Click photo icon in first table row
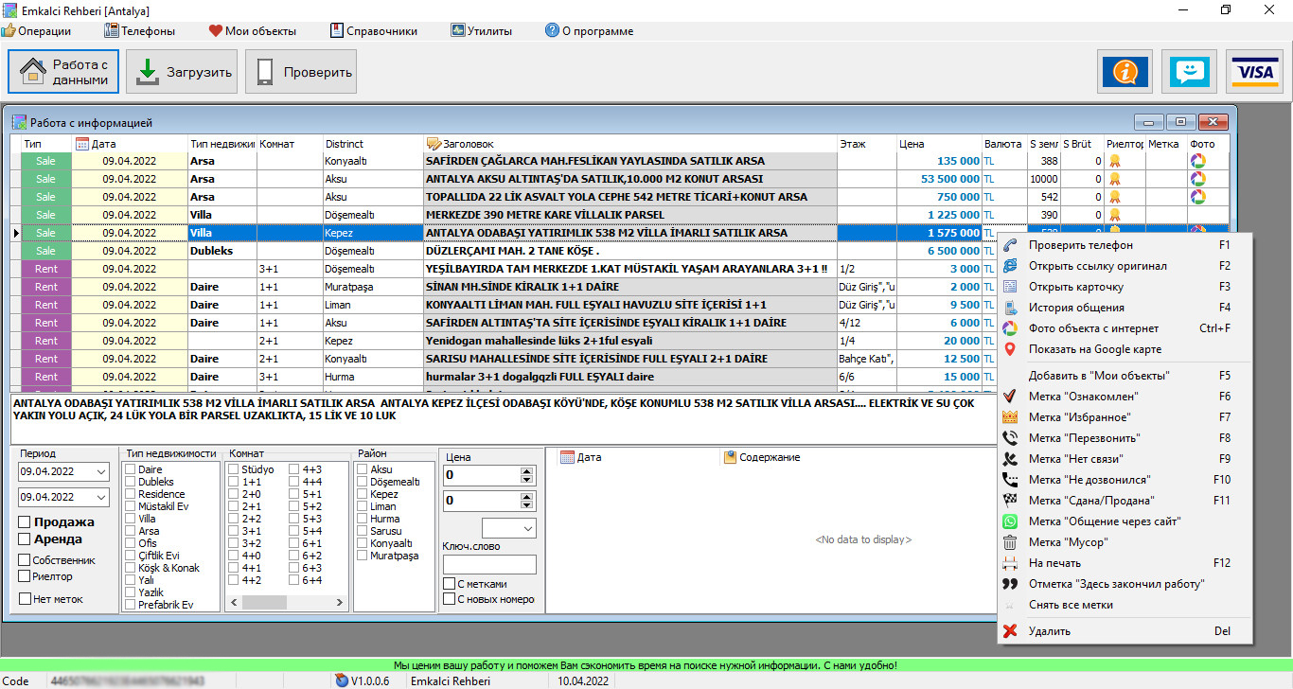 coord(1197,161)
